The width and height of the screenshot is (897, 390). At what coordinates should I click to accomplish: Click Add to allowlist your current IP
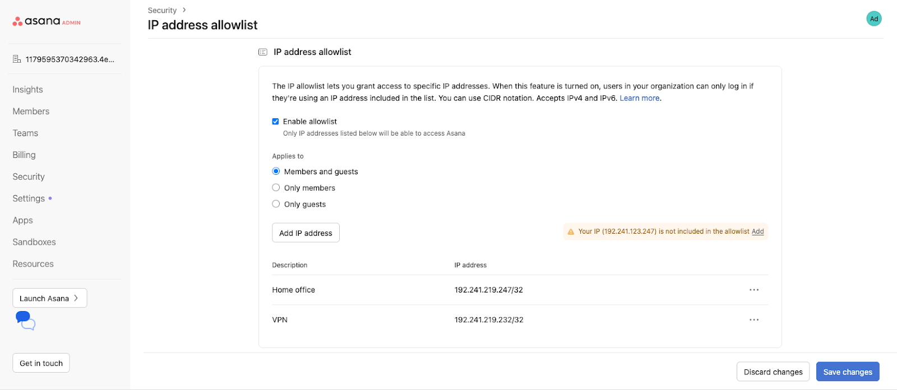click(758, 231)
